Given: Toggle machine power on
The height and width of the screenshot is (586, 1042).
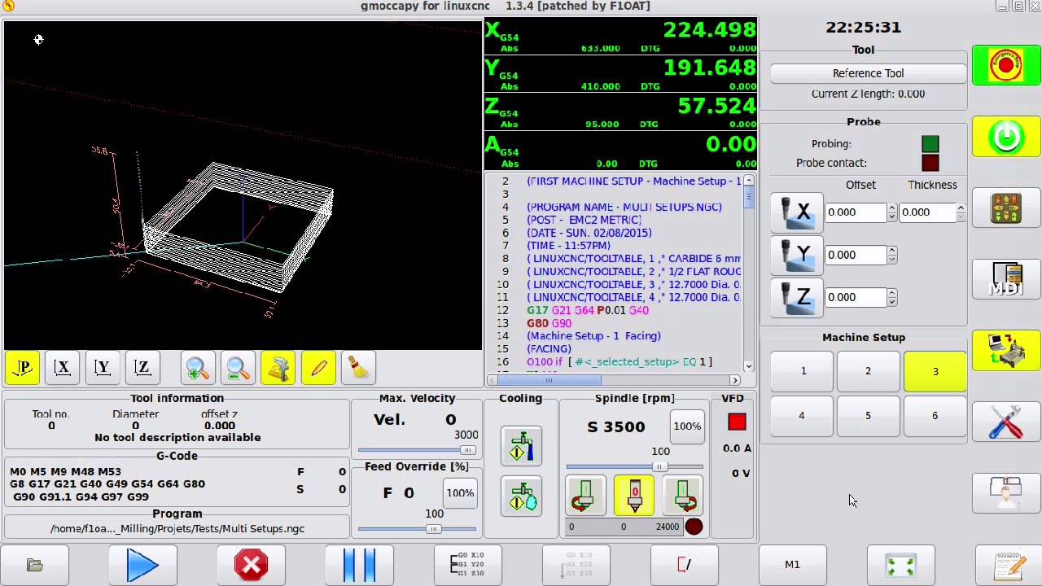Looking at the screenshot, I should 1006,137.
